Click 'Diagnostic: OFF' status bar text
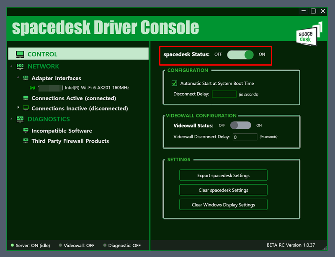Image resolution: width=335 pixels, height=257 pixels. tap(124, 245)
